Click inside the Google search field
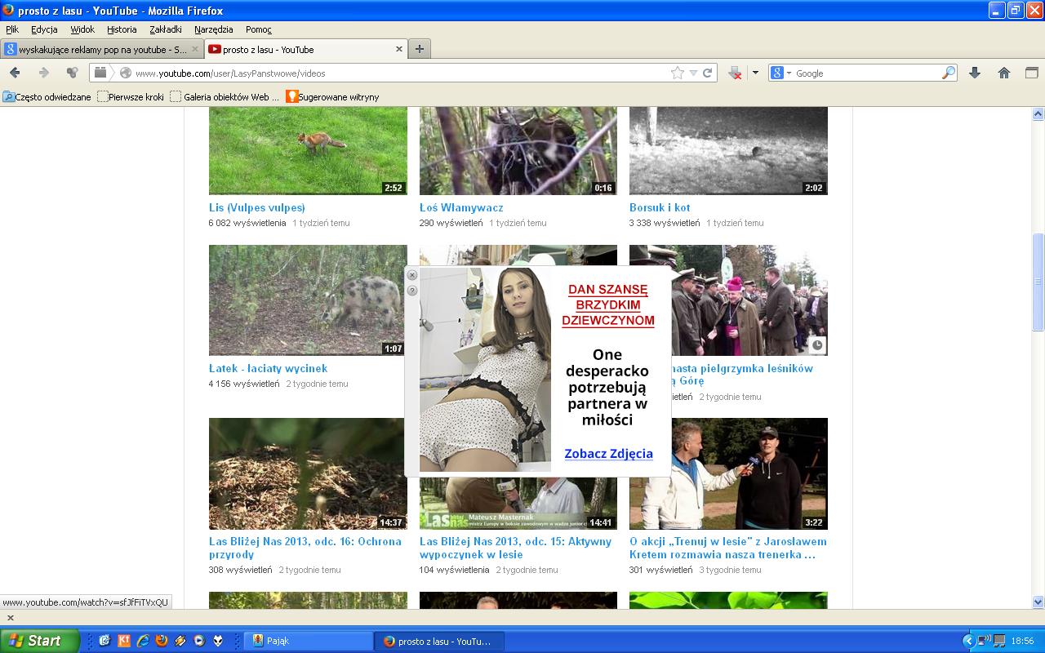The image size is (1045, 653). pyautogui.click(x=865, y=73)
